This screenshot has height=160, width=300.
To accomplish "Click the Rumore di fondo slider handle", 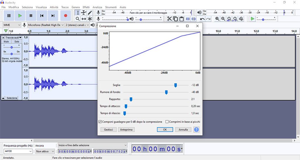I will pyautogui.click(x=166, y=92).
